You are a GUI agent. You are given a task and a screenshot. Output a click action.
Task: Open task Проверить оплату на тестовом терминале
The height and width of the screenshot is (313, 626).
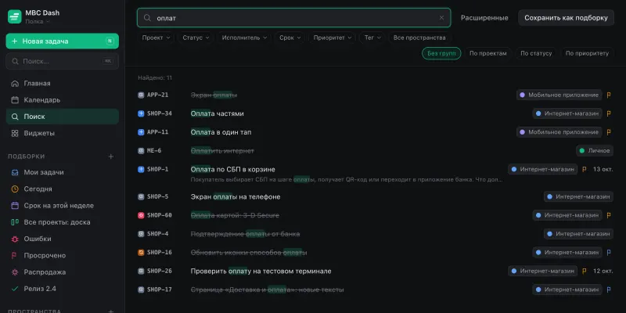261,271
